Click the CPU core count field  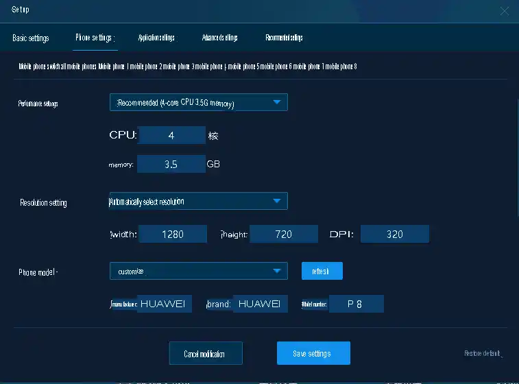(x=171, y=136)
